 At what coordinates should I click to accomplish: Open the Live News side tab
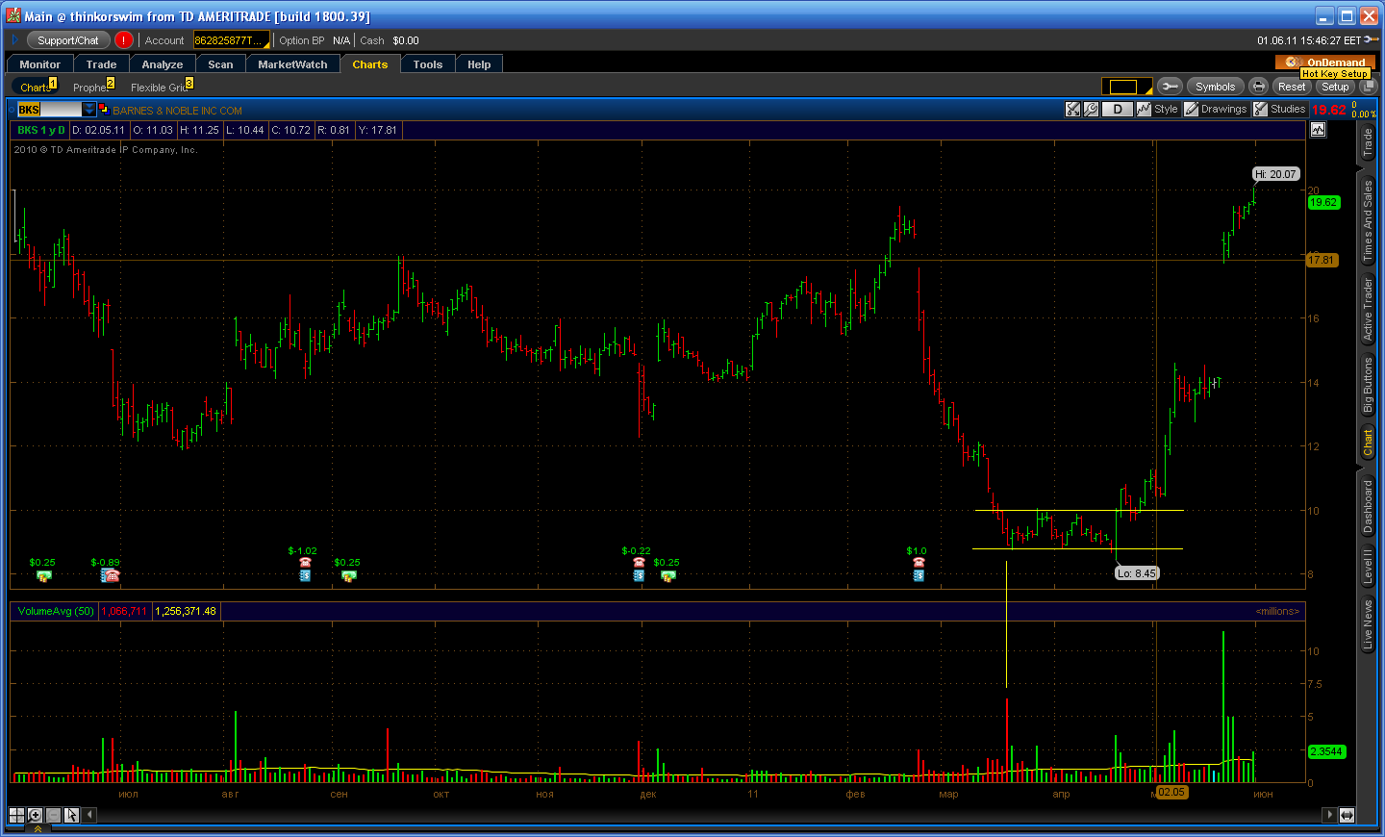click(1367, 625)
